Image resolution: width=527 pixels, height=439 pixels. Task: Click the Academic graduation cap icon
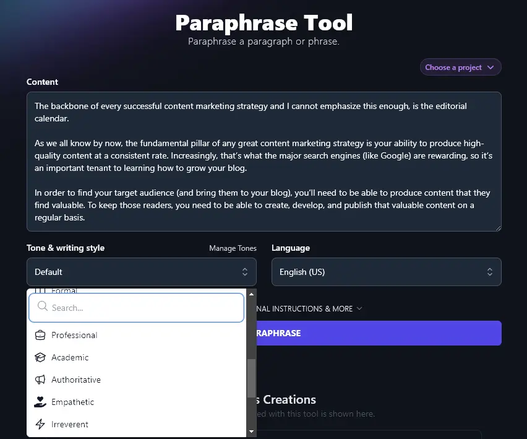pyautogui.click(x=39, y=357)
